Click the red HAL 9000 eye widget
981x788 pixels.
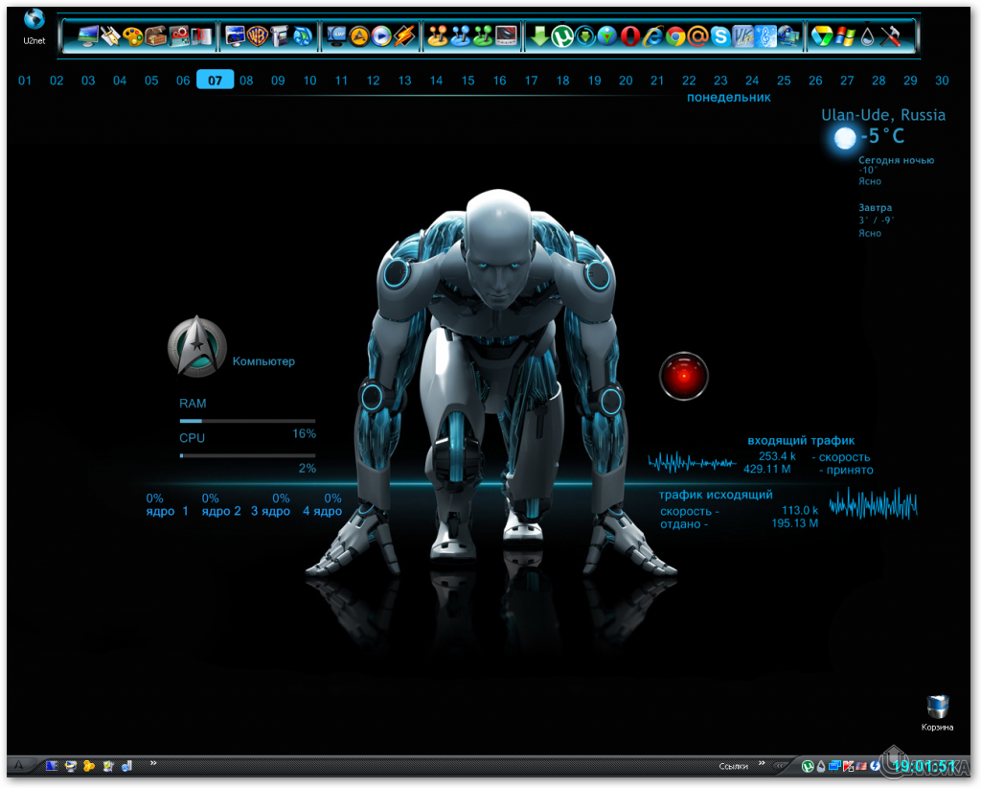pos(682,376)
